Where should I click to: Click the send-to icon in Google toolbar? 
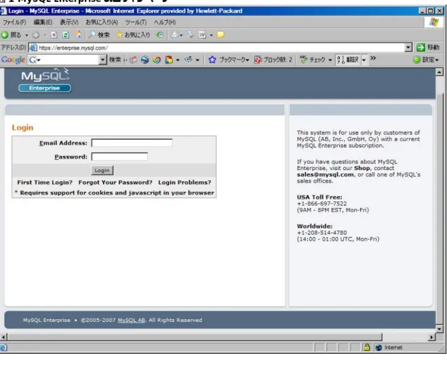point(189,60)
